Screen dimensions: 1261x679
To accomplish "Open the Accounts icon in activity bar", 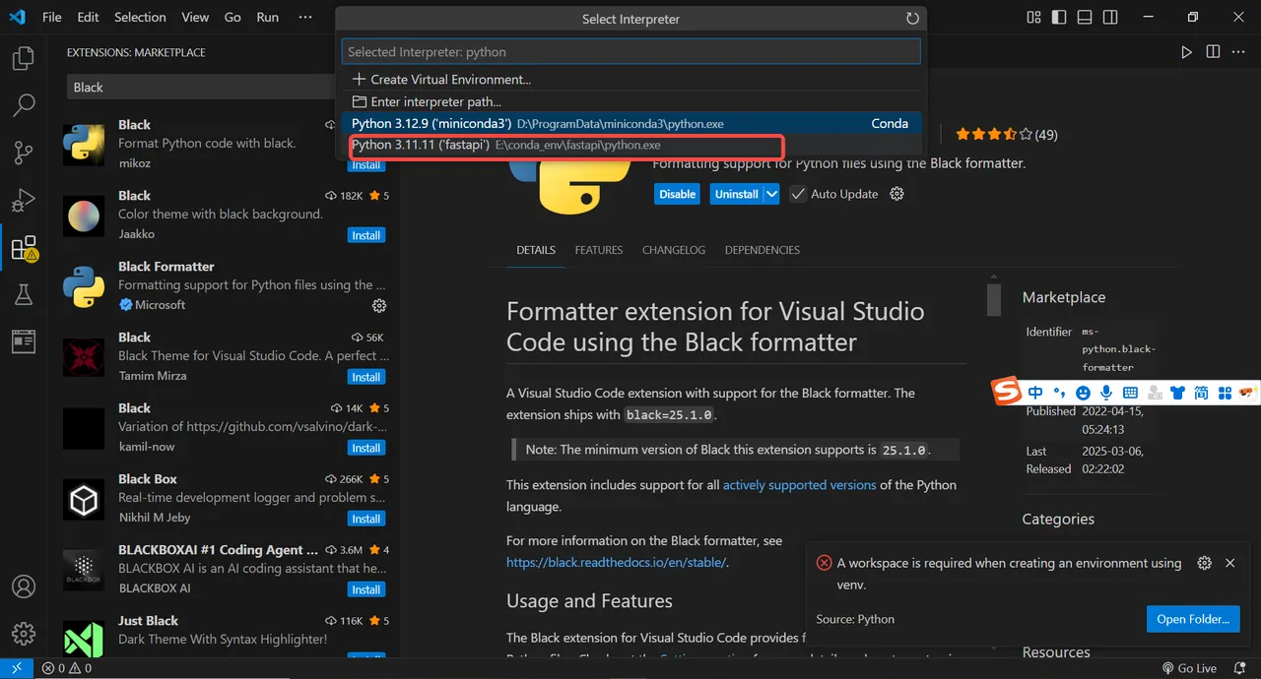I will pyautogui.click(x=23, y=586).
